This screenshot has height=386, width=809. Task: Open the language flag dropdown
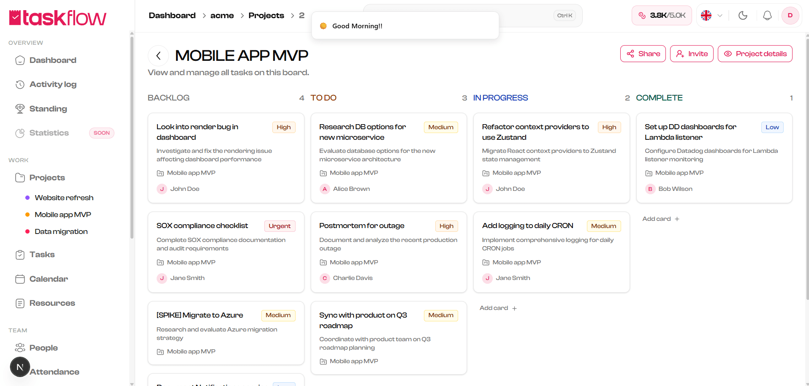pos(711,16)
